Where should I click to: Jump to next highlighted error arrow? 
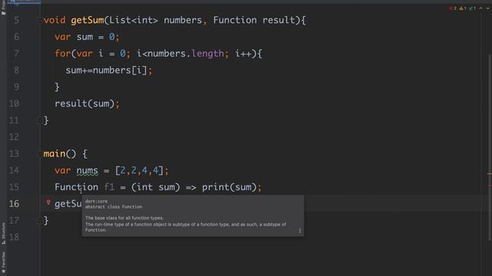click(488, 8)
